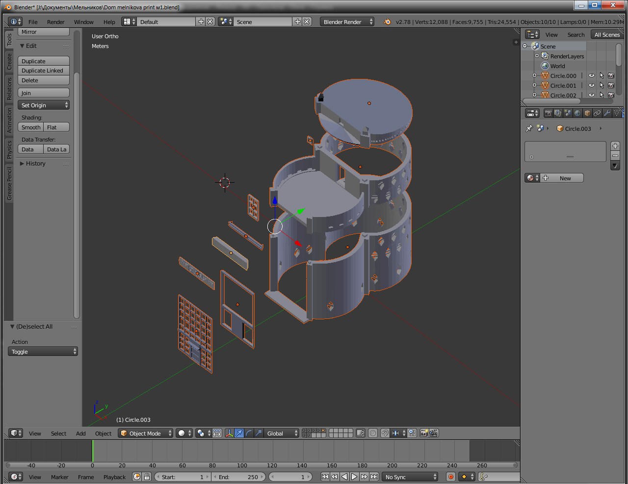The height and width of the screenshot is (484, 628).
Task: Open the Object Mode selector
Action: pyautogui.click(x=146, y=433)
